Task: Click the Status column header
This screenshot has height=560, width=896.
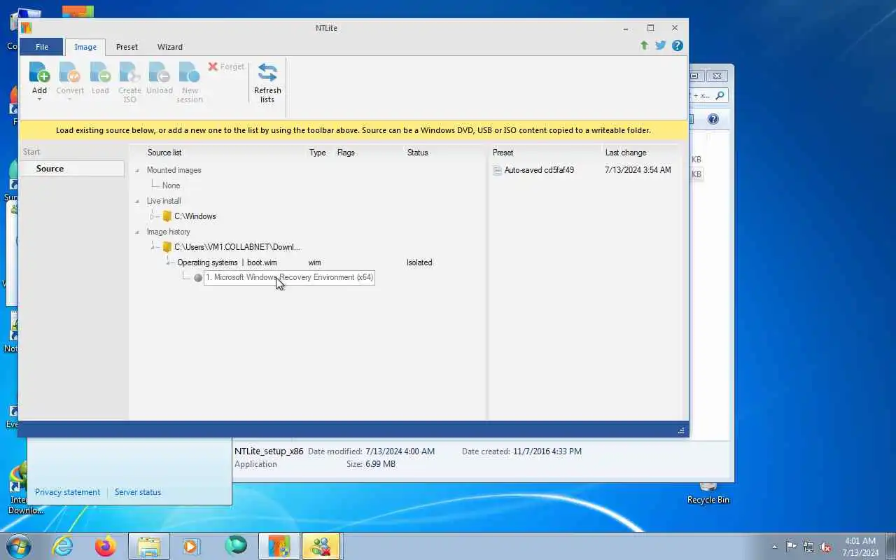Action: point(417,153)
